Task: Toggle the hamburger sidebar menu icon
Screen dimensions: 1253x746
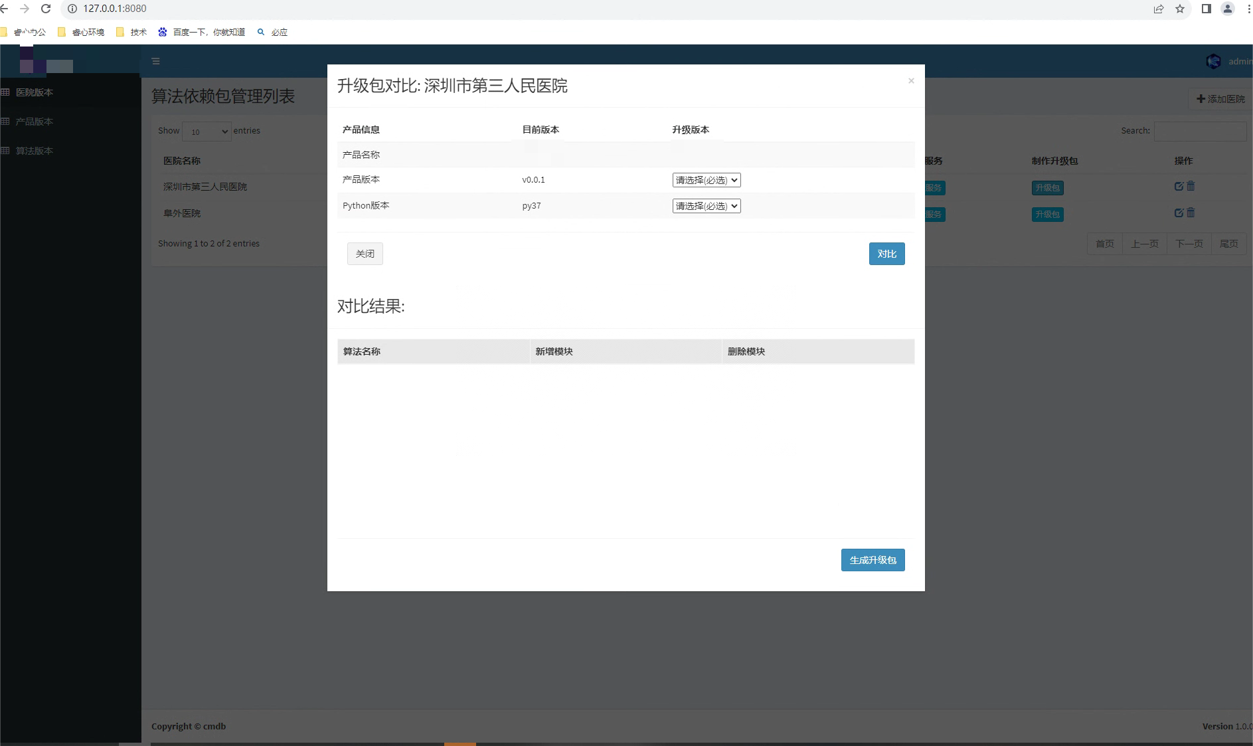Action: tap(156, 61)
